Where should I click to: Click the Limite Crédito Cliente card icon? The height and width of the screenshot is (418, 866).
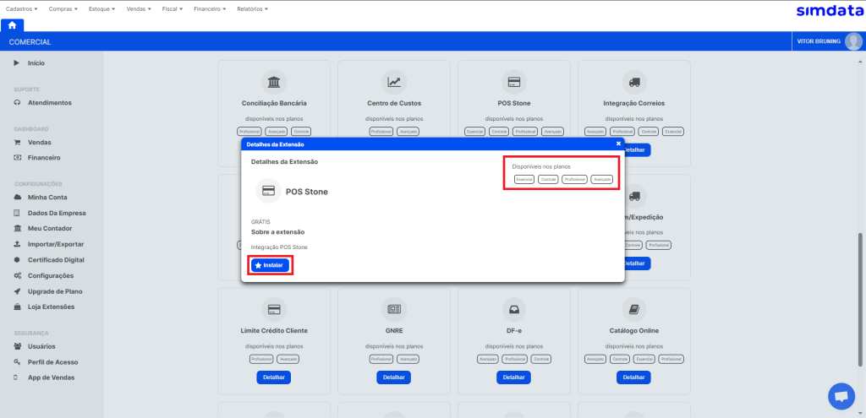point(274,310)
